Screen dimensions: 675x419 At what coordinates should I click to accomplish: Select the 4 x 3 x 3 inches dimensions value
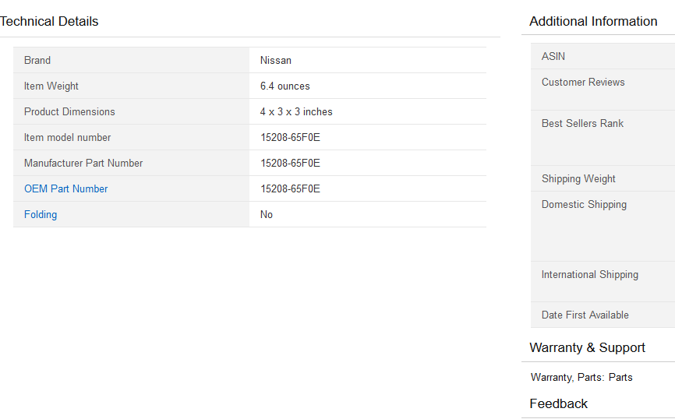(296, 111)
